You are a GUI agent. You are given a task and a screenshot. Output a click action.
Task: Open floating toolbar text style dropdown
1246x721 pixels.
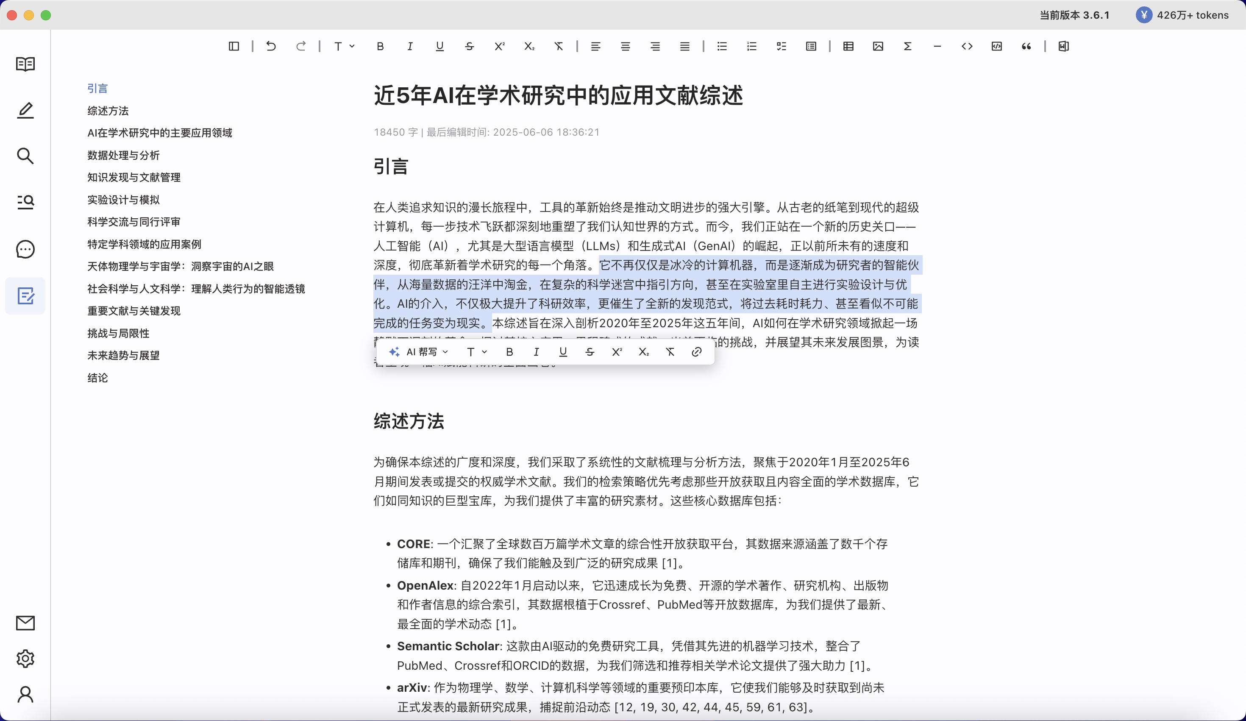pyautogui.click(x=477, y=352)
